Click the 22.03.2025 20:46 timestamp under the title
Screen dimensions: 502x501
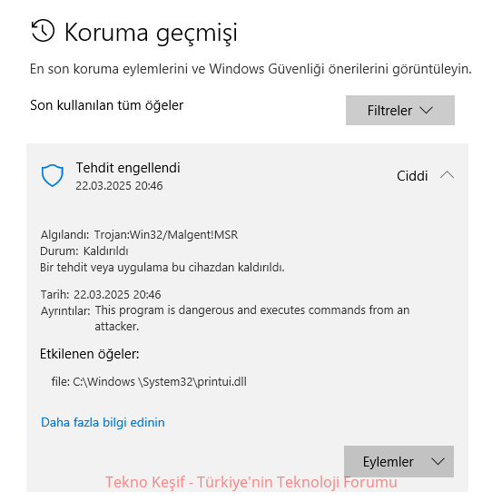119,186
